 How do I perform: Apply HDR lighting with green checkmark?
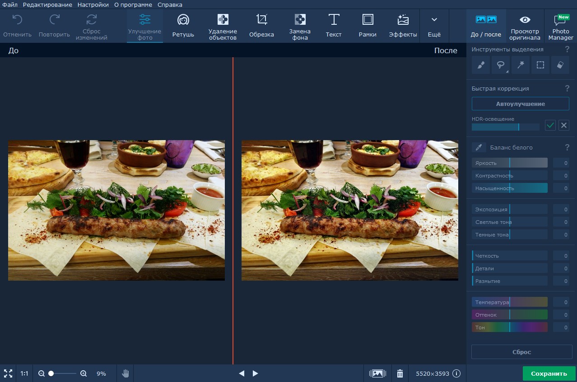tap(550, 125)
